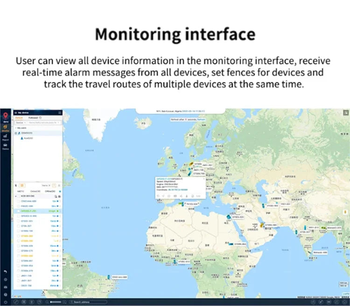This screenshot has width=350, height=306.
Task: Open the Name sort dropdown
Action: (x=46, y=185)
